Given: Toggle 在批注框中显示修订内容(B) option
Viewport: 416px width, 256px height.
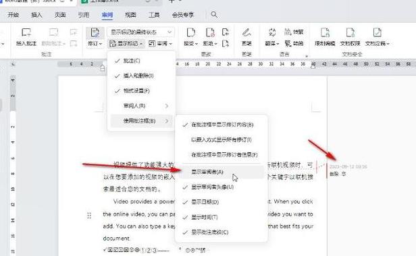Looking at the screenshot, I should (x=222, y=125).
